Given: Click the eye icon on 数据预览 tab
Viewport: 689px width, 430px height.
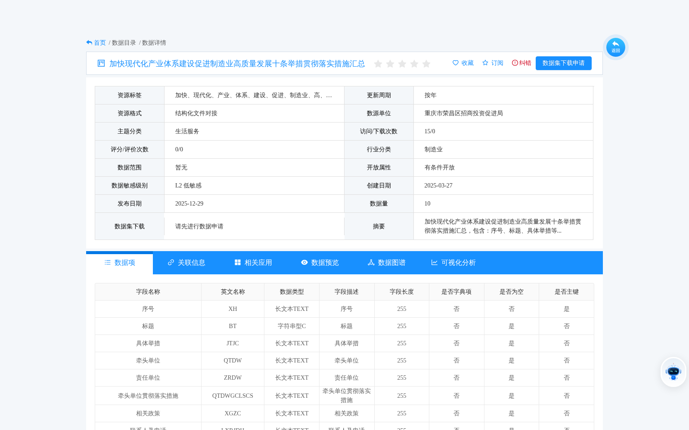Looking at the screenshot, I should [304, 262].
